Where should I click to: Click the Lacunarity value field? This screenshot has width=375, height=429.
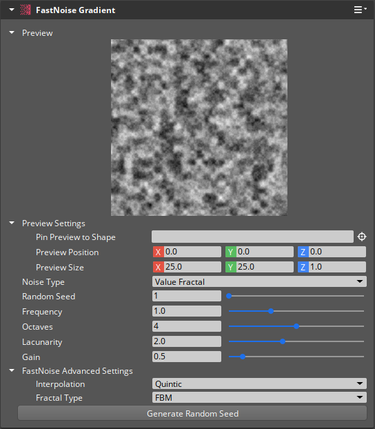click(x=187, y=341)
